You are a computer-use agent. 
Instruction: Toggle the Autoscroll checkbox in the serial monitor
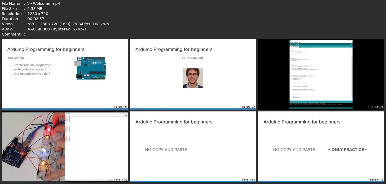(x=66, y=180)
